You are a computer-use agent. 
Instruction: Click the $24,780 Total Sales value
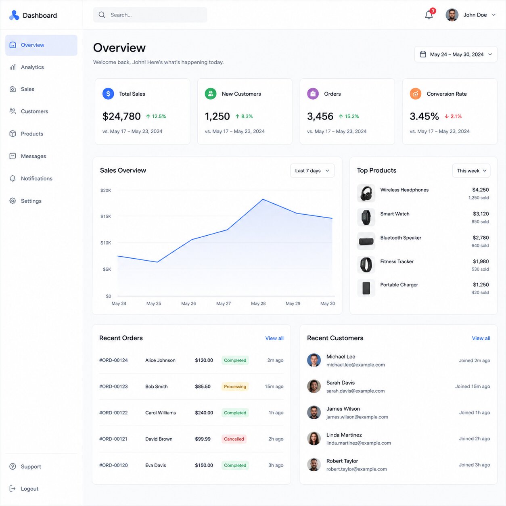(121, 117)
